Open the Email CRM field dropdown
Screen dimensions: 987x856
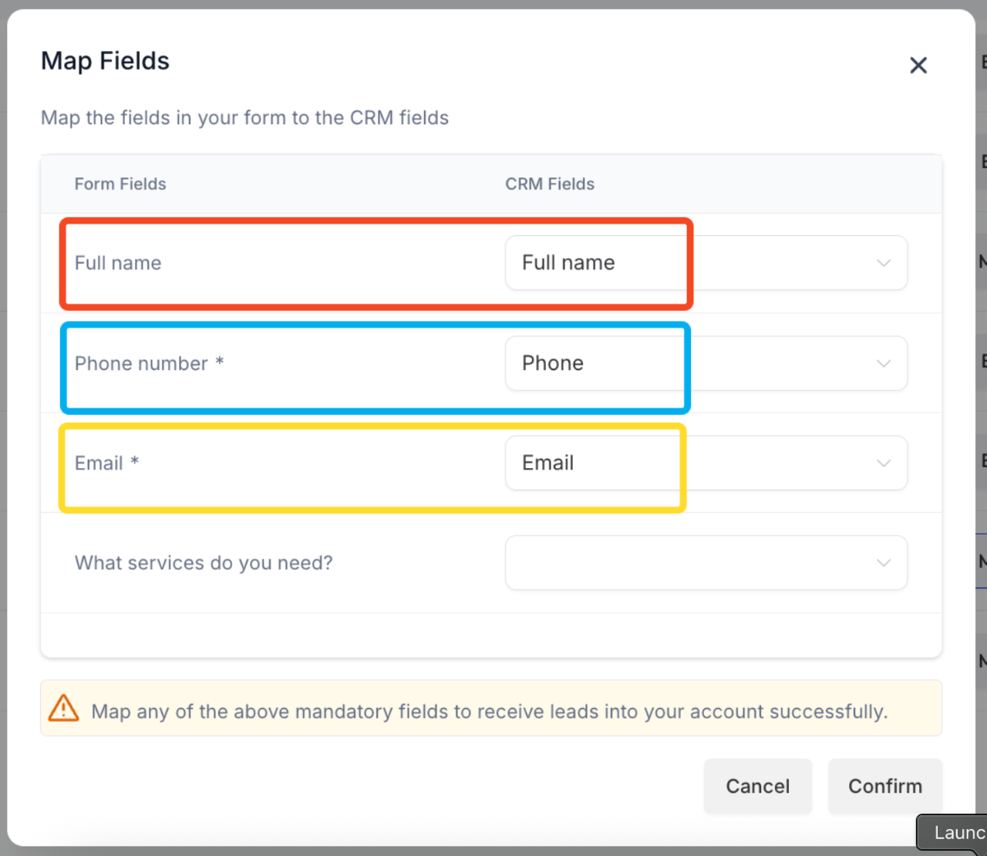[x=706, y=463]
